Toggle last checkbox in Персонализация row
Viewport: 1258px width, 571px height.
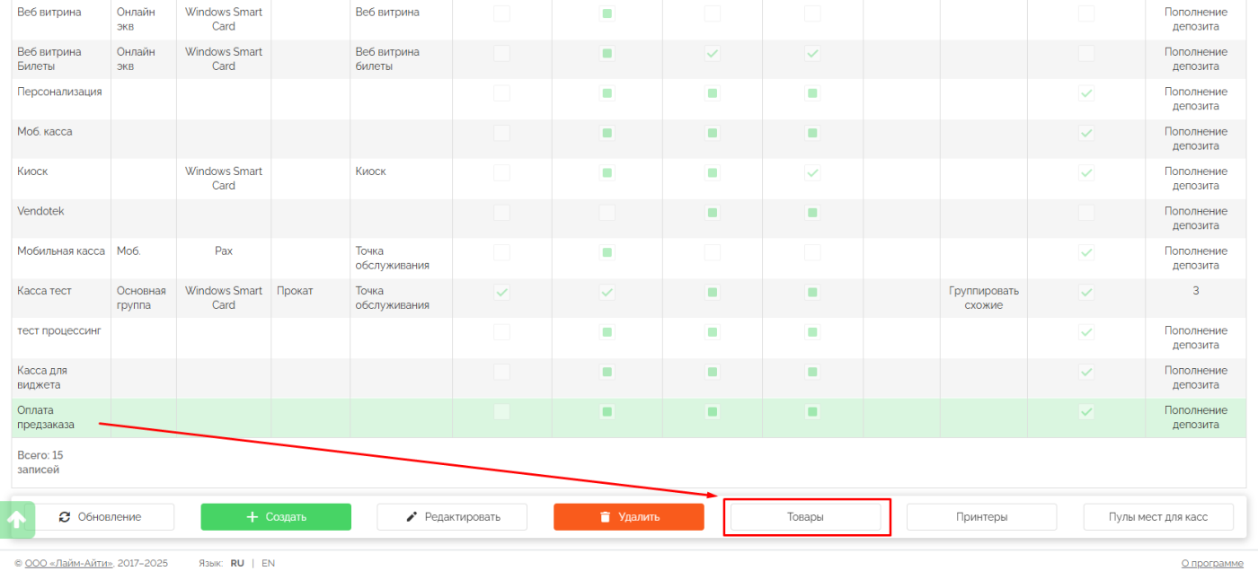pos(1086,93)
